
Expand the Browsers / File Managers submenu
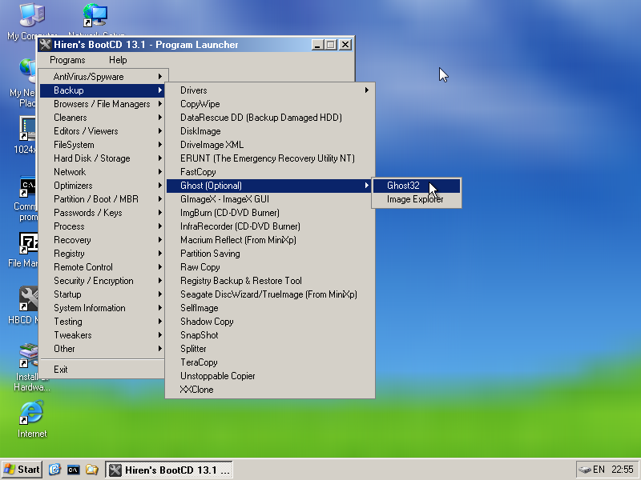pyautogui.click(x=103, y=104)
